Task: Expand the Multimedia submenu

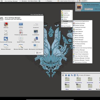Action: tap(67, 15)
